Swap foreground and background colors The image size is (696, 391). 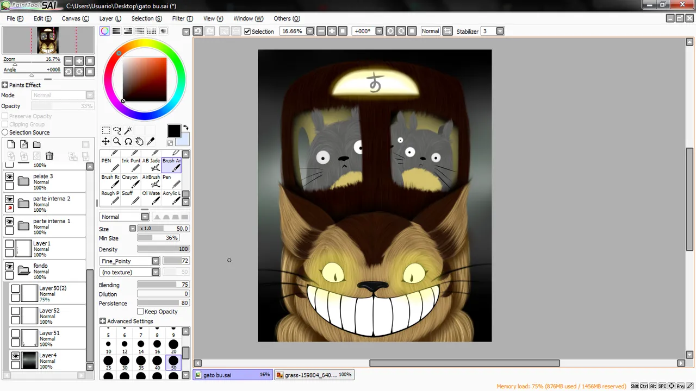185,128
